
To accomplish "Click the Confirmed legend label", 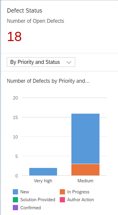I will tap(30, 208).
